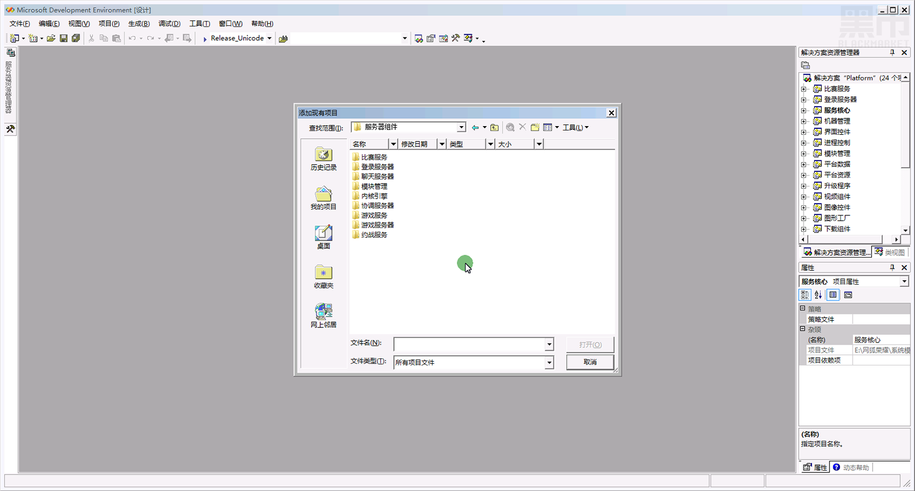Expand the 平台数据 project node

(x=804, y=164)
